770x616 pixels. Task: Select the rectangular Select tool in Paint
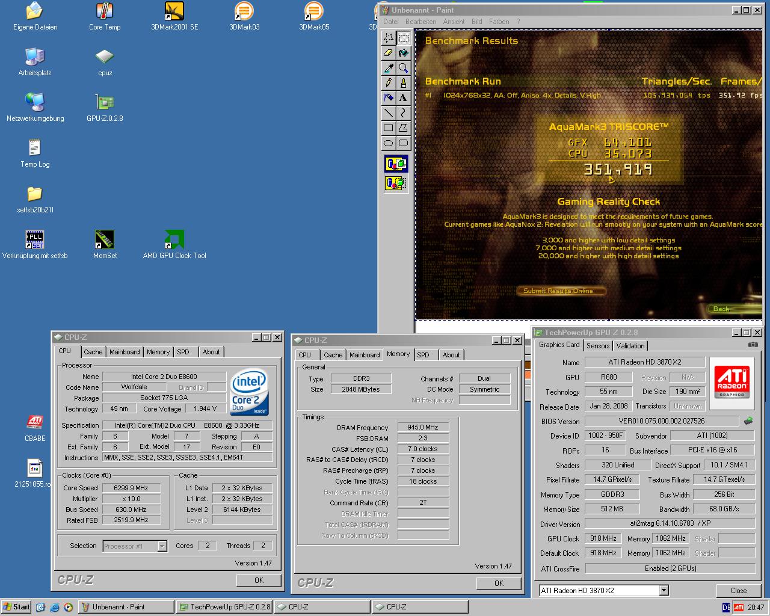[404, 38]
